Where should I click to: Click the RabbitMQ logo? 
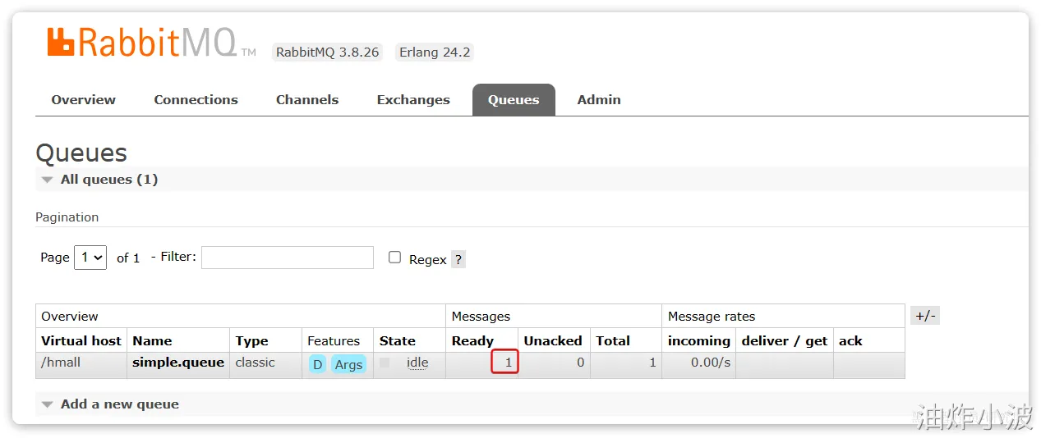[151, 43]
